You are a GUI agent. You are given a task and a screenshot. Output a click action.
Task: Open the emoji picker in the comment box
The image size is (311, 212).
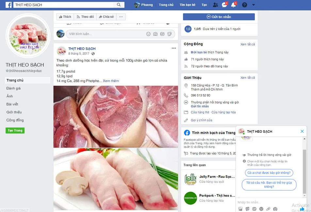[148, 34]
